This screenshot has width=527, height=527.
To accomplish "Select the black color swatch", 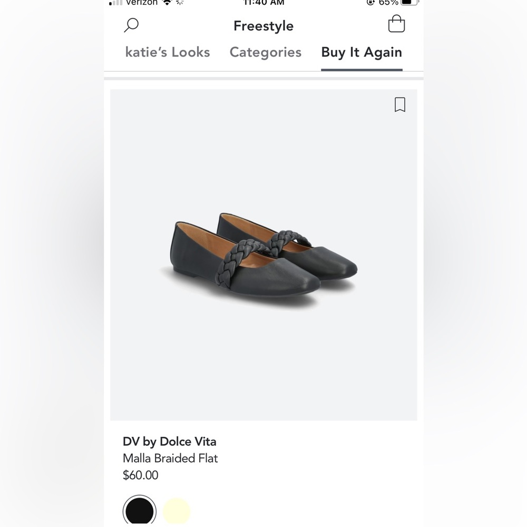I will (x=139, y=510).
